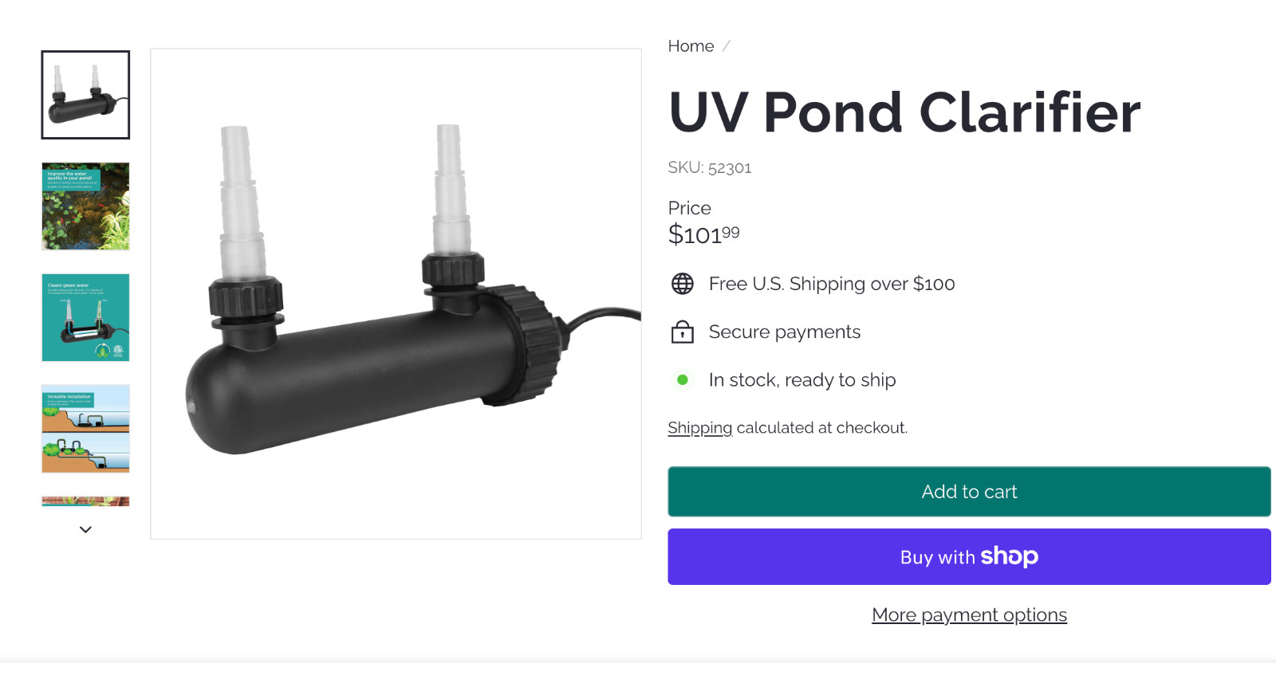Click the 'Free U.S. Shipping over $100' text
1276x695 pixels.
click(832, 284)
